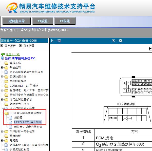Go forward with the >>前进 button

(x=65, y=21)
